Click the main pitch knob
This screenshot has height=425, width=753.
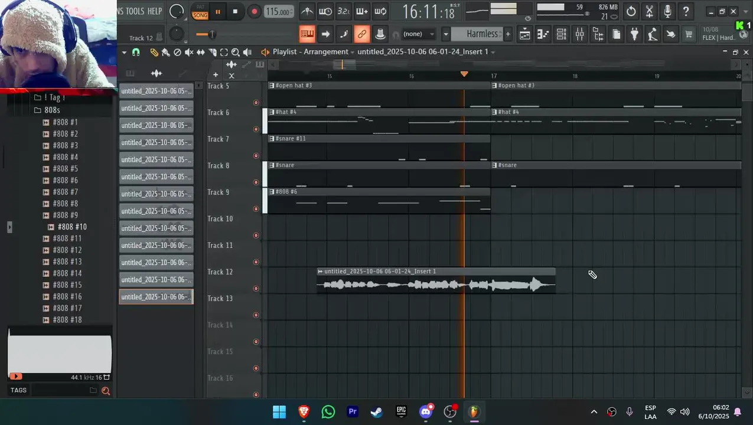coord(176,34)
